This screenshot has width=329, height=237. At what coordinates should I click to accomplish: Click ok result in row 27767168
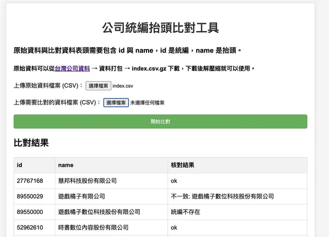coord(174,180)
